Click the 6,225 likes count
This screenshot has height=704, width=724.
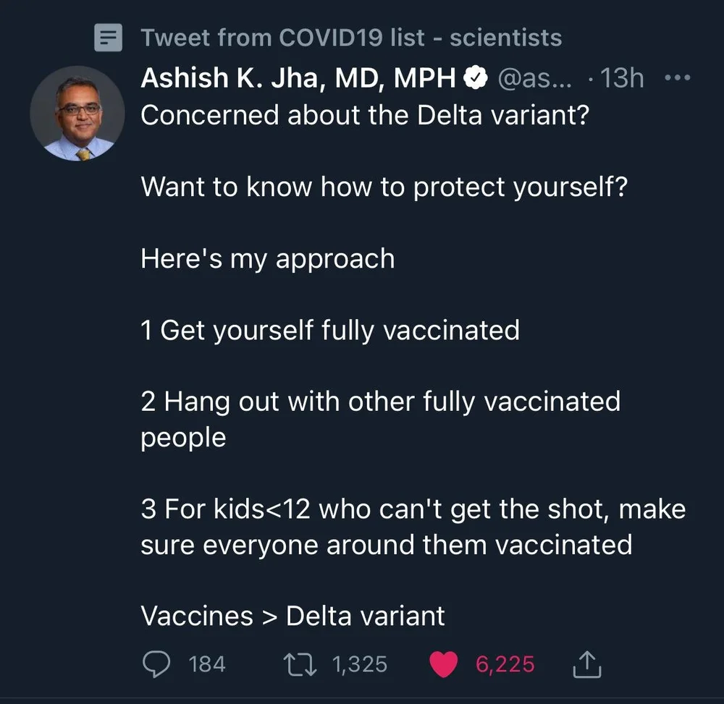(x=505, y=664)
